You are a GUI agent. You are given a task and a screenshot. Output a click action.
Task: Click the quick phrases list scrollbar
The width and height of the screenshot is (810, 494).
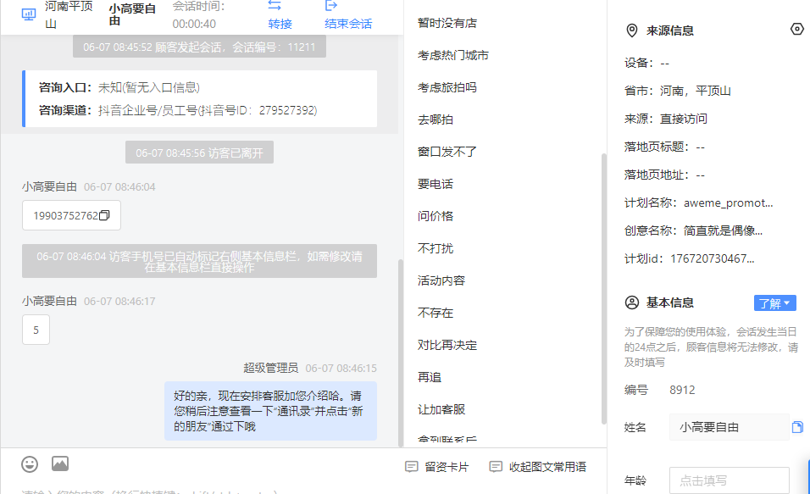click(x=604, y=289)
